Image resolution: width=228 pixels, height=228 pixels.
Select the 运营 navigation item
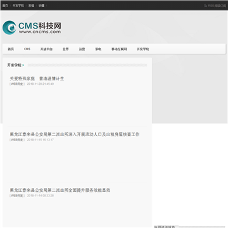click(x=82, y=49)
